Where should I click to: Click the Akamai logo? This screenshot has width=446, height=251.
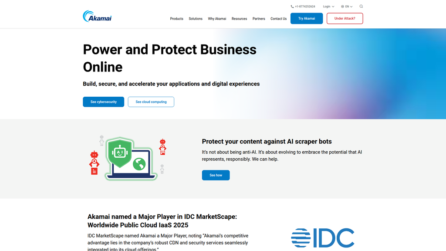click(x=97, y=16)
